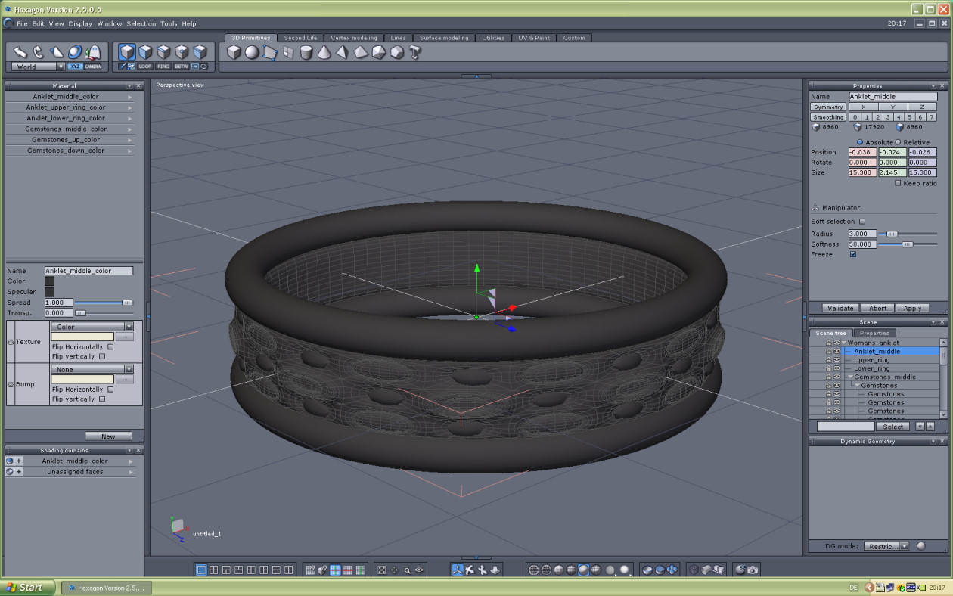Open the File menu
This screenshot has width=953, height=596.
(x=22, y=23)
